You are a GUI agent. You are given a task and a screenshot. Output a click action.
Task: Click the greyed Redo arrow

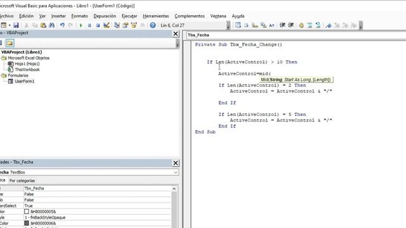point(70,25)
